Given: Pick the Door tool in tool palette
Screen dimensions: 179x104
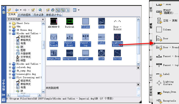Looking at the screenshot, I should coord(162,39).
